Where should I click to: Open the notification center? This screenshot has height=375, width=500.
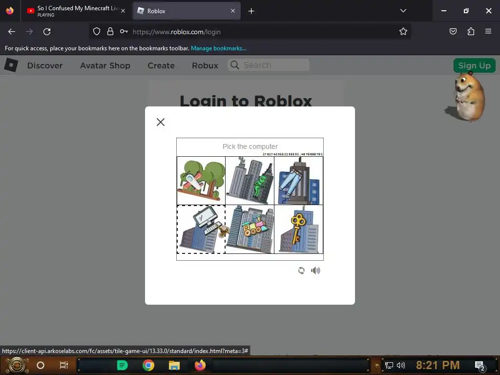point(479,366)
